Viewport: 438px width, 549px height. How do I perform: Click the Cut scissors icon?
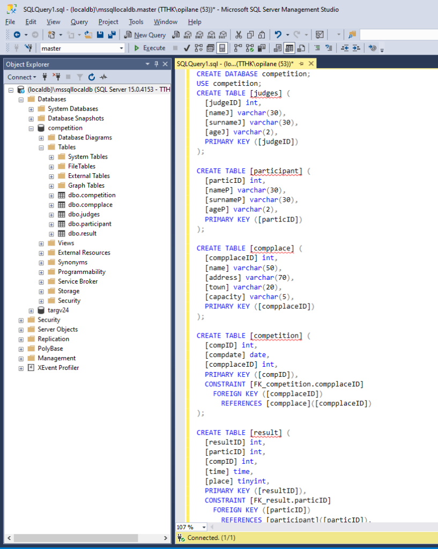pos(239,35)
